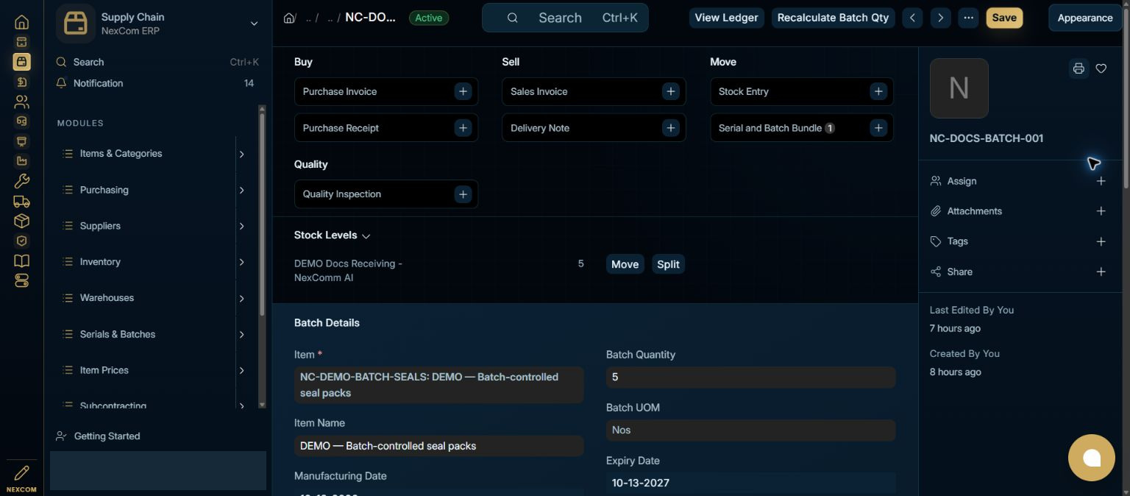
Task: Click the Item field
Action: click(438, 385)
